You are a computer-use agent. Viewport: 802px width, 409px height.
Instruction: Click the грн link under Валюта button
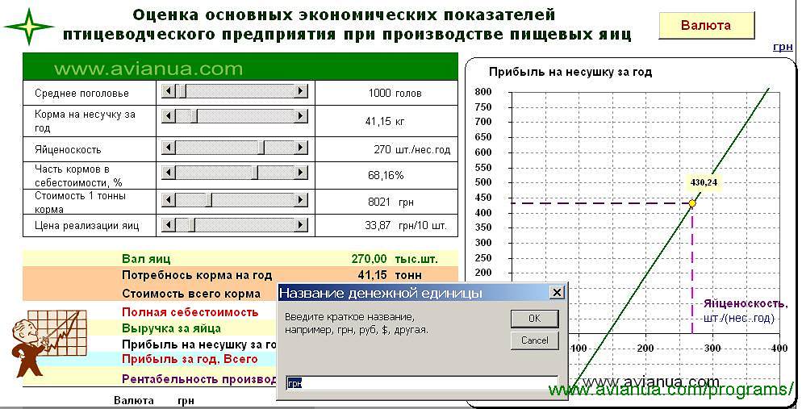[782, 48]
